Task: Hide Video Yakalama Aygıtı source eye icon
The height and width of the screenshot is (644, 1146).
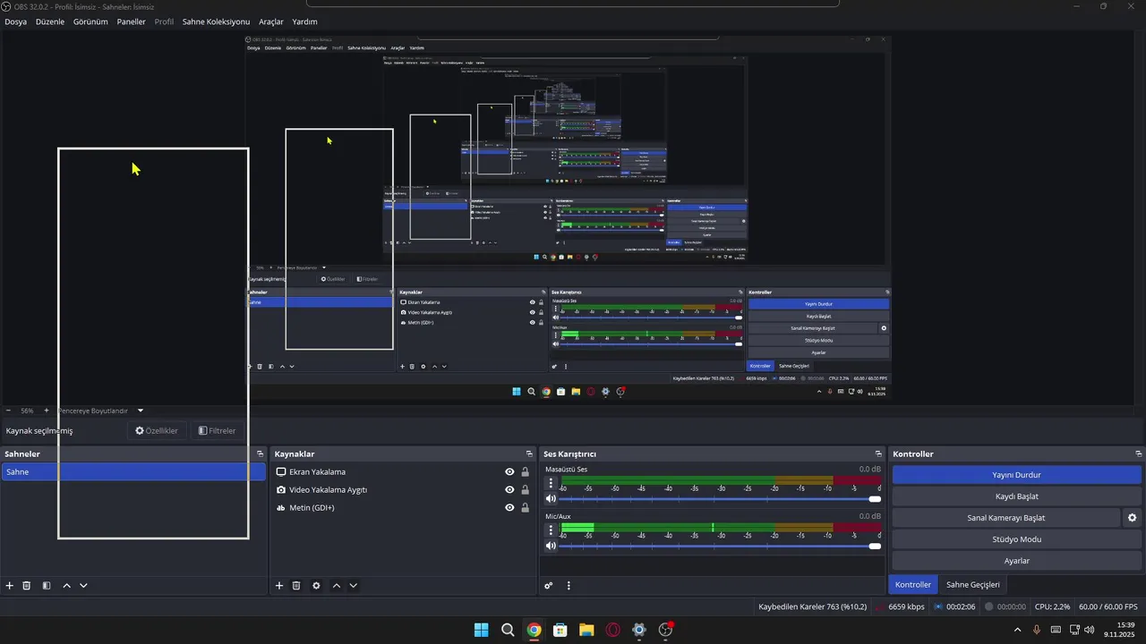Action: (509, 490)
